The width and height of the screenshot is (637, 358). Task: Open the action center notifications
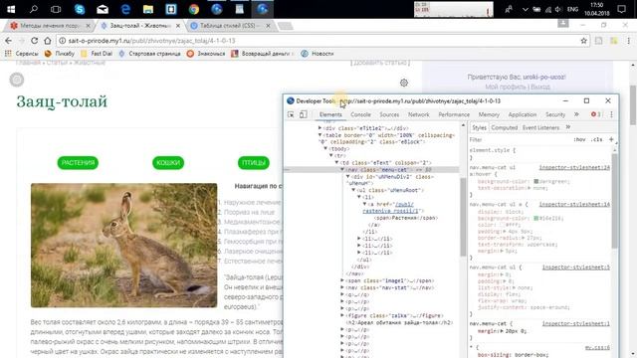point(621,9)
